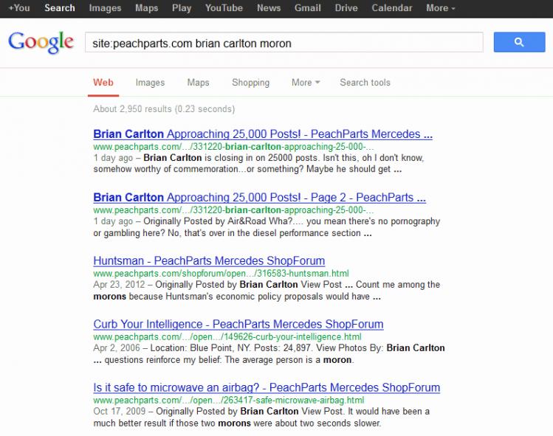Switch to the Shopping results tab
This screenshot has height=436, width=553.
pyautogui.click(x=251, y=83)
